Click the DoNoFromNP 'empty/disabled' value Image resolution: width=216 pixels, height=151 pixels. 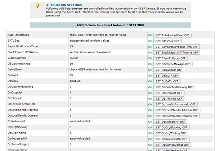80,121
